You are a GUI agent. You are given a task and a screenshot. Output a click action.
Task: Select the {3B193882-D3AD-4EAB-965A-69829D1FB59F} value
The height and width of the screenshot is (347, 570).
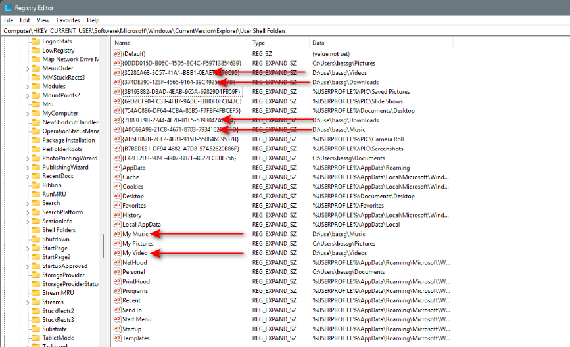pyautogui.click(x=181, y=92)
